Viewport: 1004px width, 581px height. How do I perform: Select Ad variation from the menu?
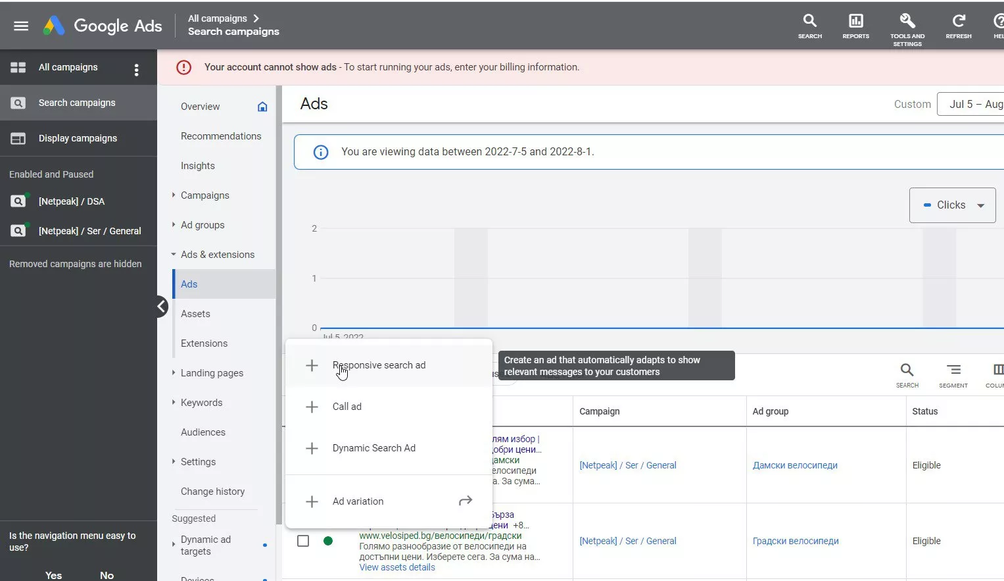tap(389, 501)
